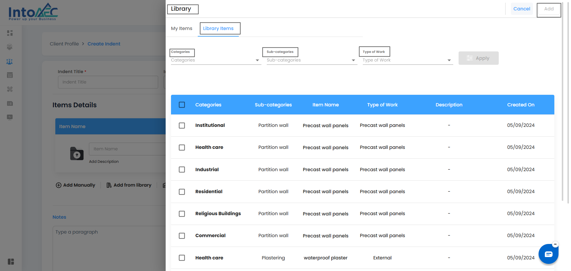Toggle the select-all checkbox in the table header
Viewport: 571px width, 271px height.
(x=182, y=105)
